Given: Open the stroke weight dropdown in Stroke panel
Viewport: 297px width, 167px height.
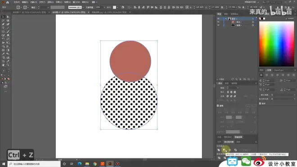Looking at the screenshot, I should (x=238, y=88).
